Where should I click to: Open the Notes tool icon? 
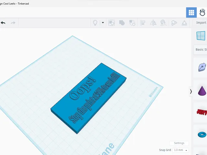174,23
